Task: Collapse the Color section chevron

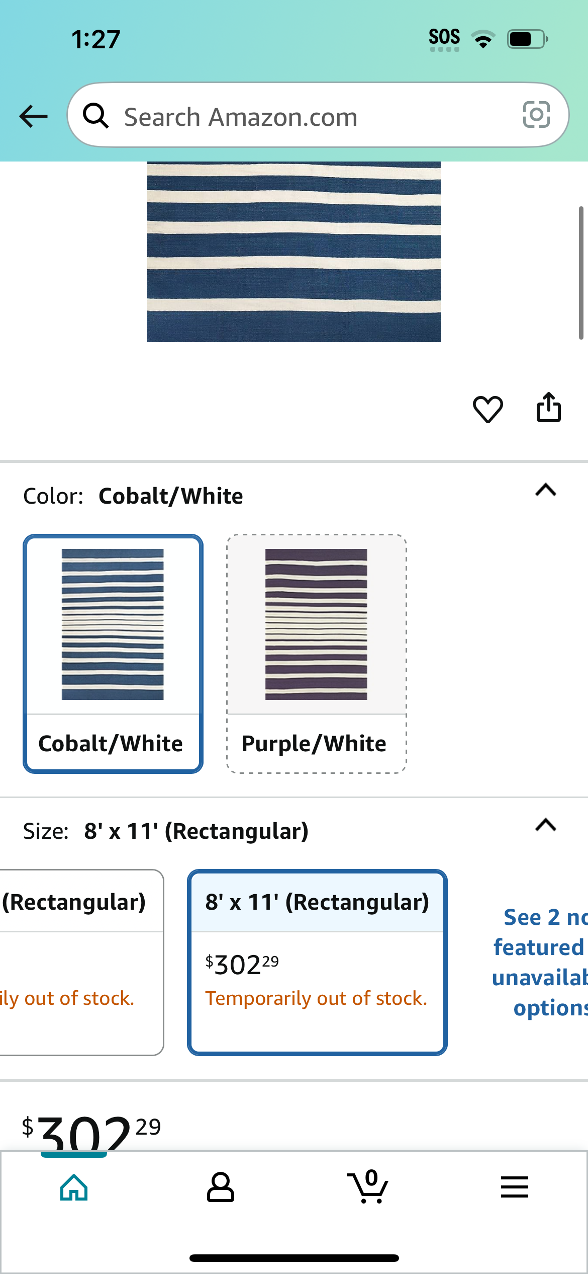Action: [546, 490]
